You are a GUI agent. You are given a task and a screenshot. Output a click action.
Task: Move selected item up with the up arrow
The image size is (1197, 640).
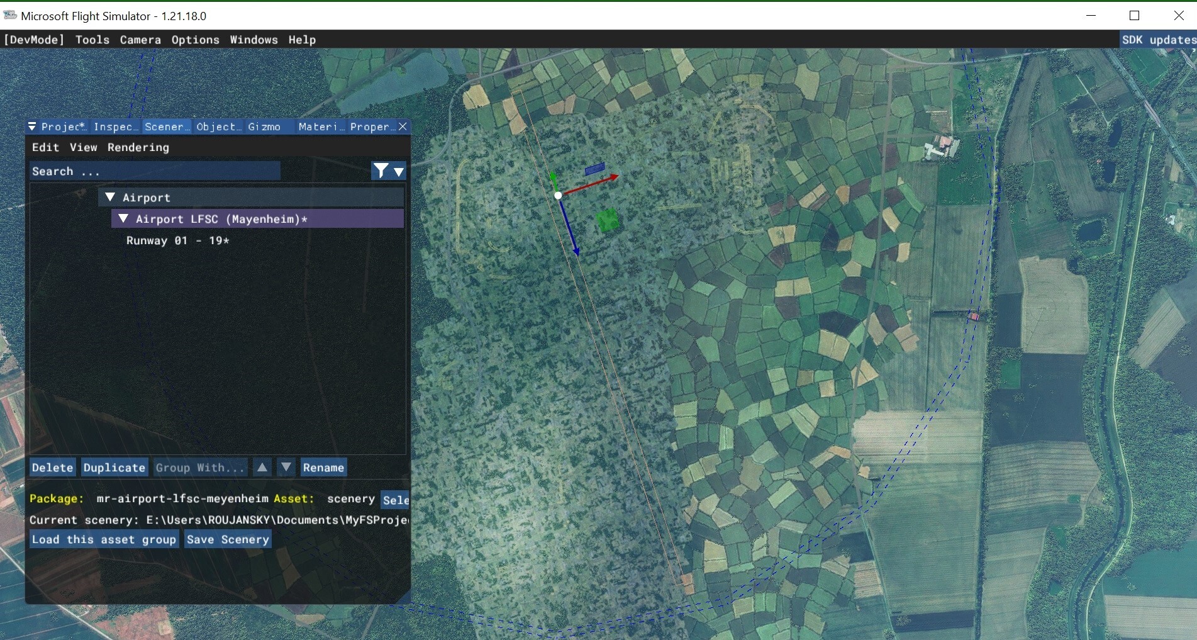262,467
